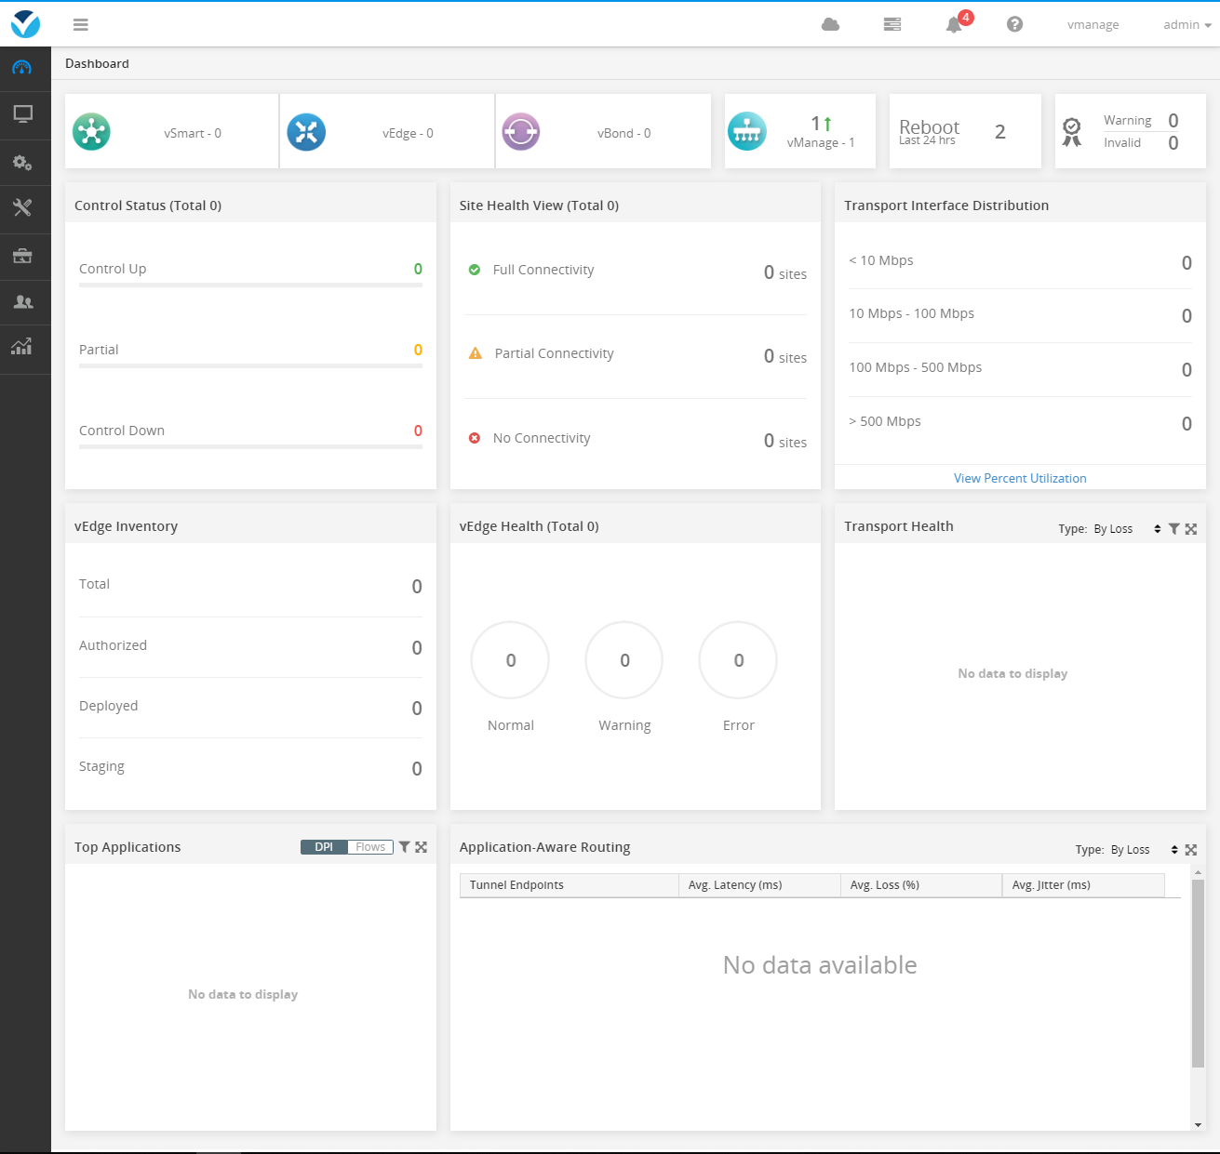
Task: Open the Monitor sidebar icon
Action: [22, 114]
